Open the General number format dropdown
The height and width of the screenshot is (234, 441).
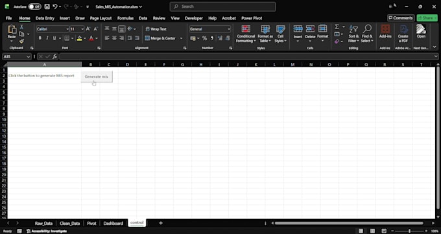click(x=229, y=29)
